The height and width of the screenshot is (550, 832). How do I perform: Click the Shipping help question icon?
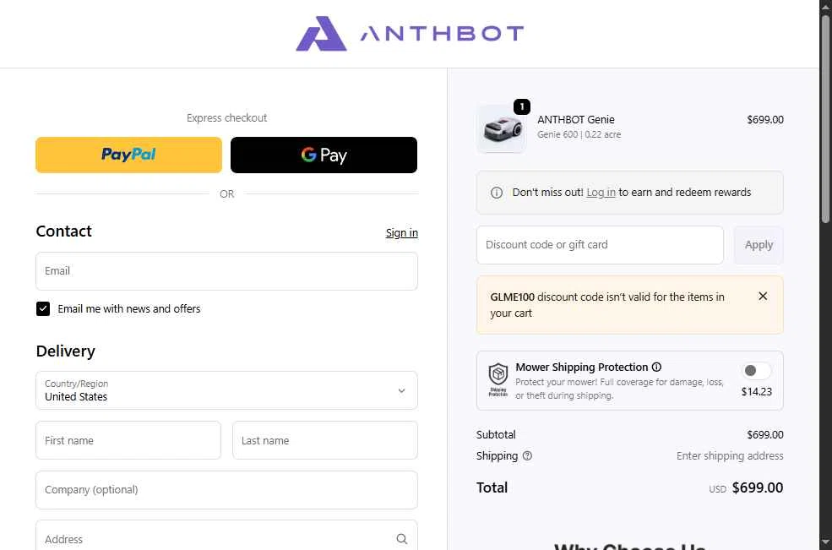527,455
